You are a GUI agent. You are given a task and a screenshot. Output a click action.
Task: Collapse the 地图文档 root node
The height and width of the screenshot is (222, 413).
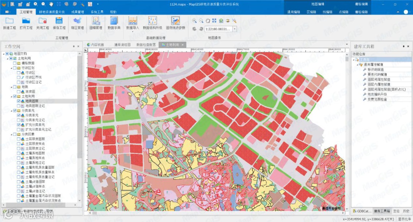[4, 54]
